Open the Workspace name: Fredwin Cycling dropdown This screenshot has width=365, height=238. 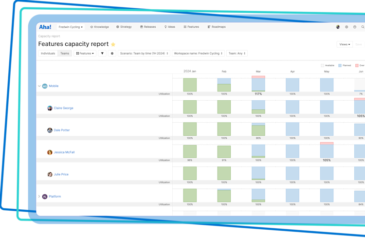198,54
